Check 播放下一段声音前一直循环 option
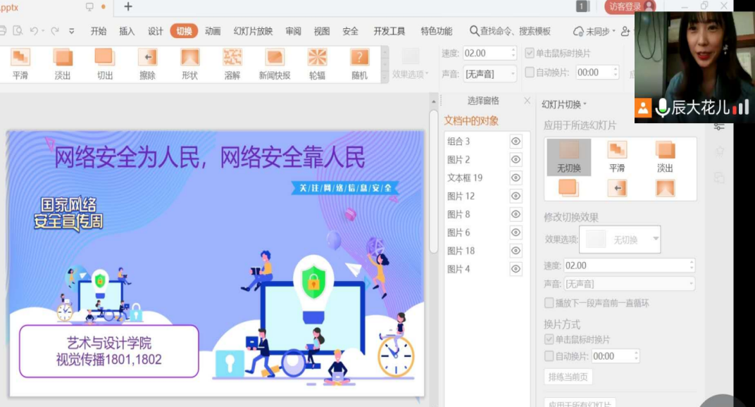This screenshot has height=407, width=755. coord(549,303)
